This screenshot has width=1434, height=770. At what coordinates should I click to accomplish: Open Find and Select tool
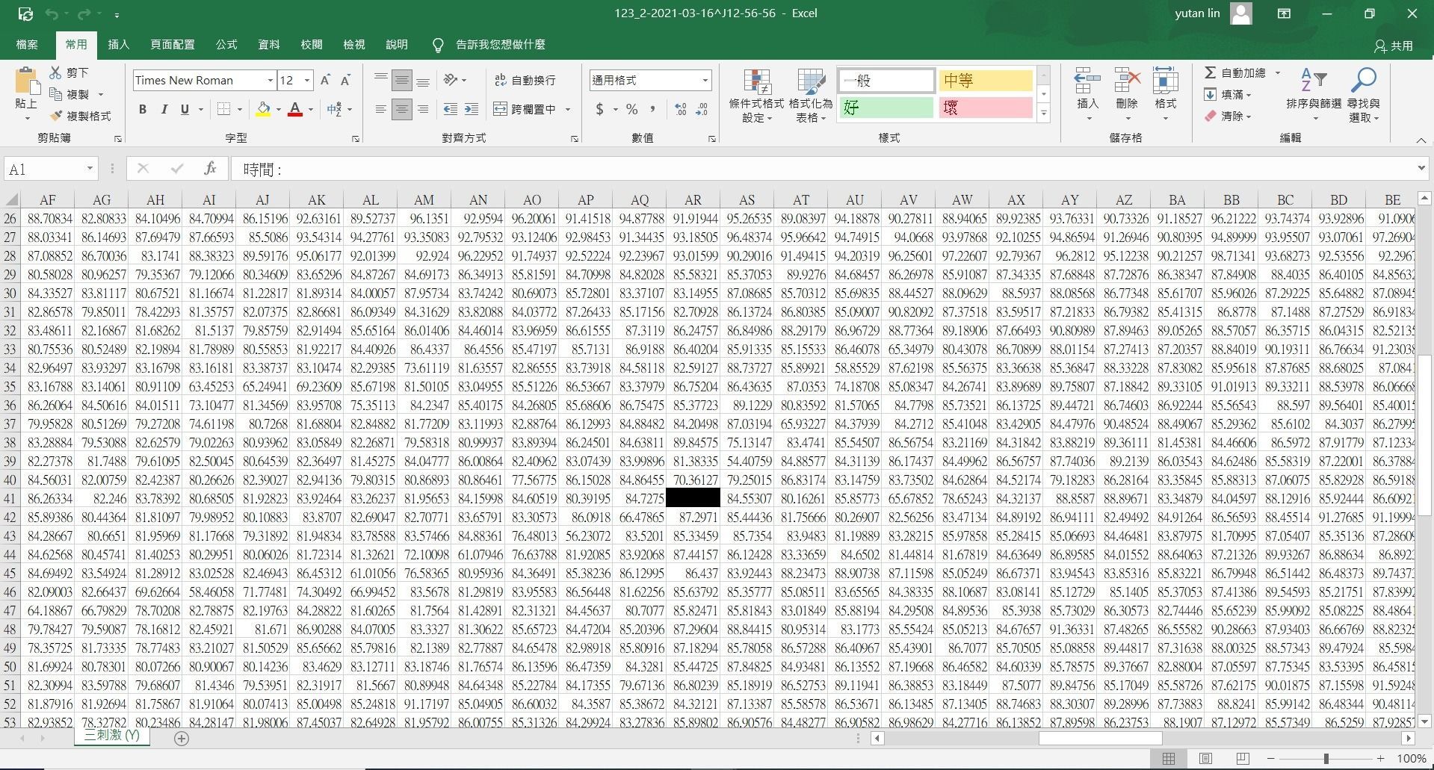tap(1364, 96)
